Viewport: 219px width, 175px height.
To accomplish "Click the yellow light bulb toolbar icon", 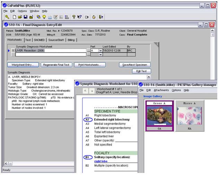I will (x=44, y=17).
